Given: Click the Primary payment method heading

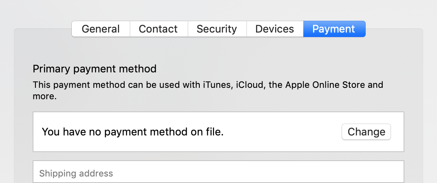Looking at the screenshot, I should pyautogui.click(x=95, y=69).
